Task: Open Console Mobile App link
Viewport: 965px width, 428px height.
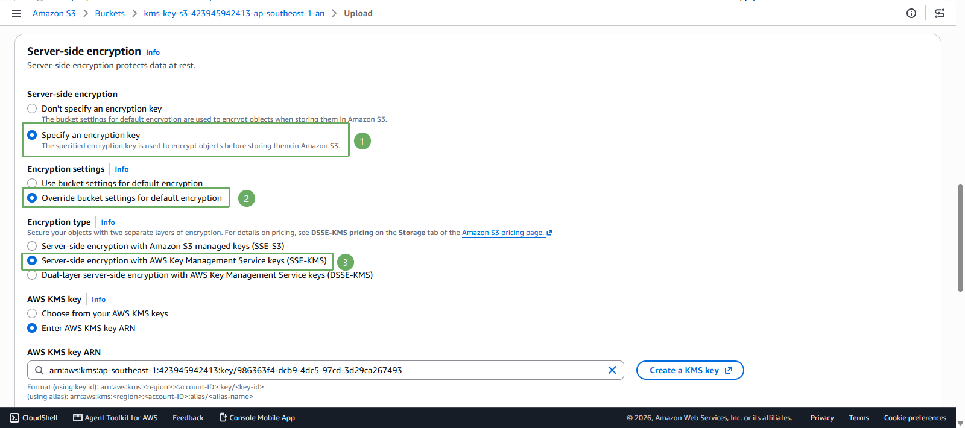Action: coord(257,418)
